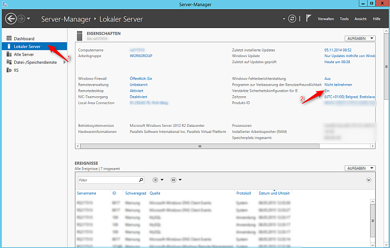This screenshot has height=248, width=390.
Task: Sort events by Datum und Uhrzeit column
Action: pyautogui.click(x=274, y=193)
